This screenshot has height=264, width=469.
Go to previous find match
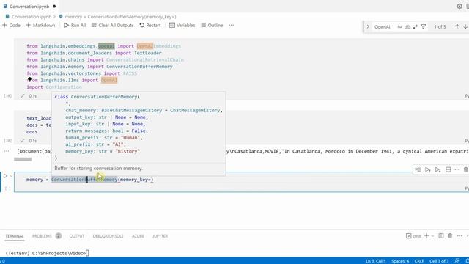(x=457, y=26)
